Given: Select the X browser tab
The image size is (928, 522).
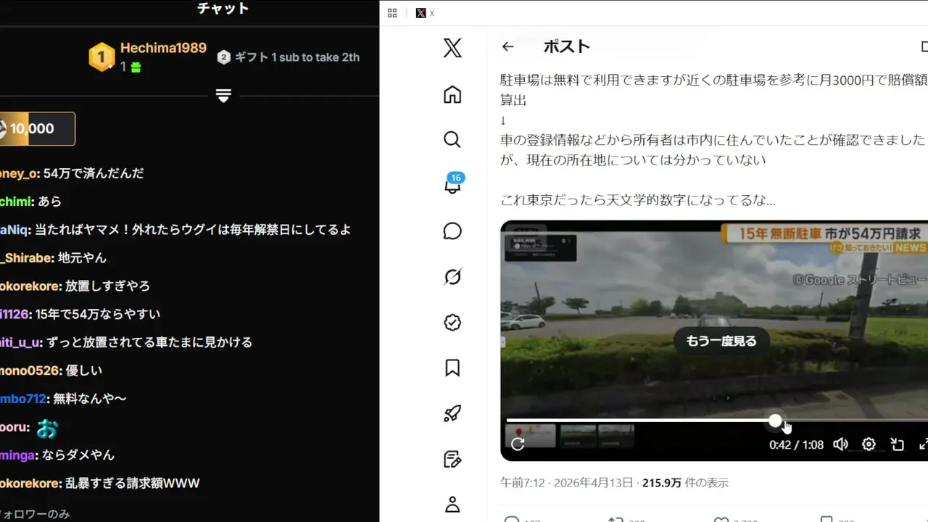Looking at the screenshot, I should coord(426,13).
